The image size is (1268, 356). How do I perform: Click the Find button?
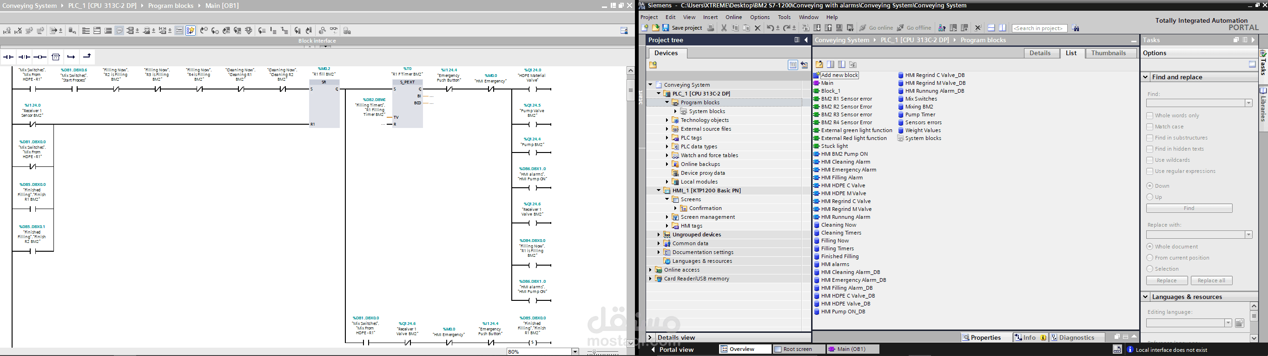(1189, 208)
